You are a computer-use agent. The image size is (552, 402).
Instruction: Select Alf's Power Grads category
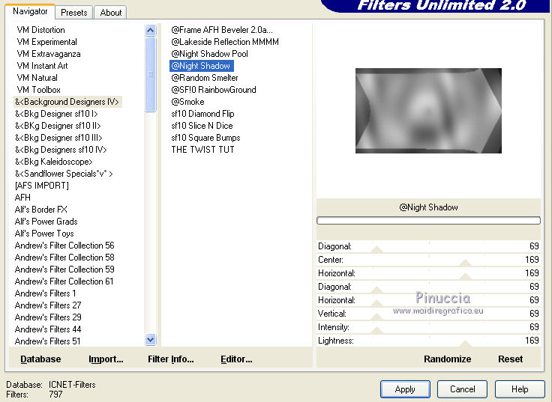tap(46, 222)
